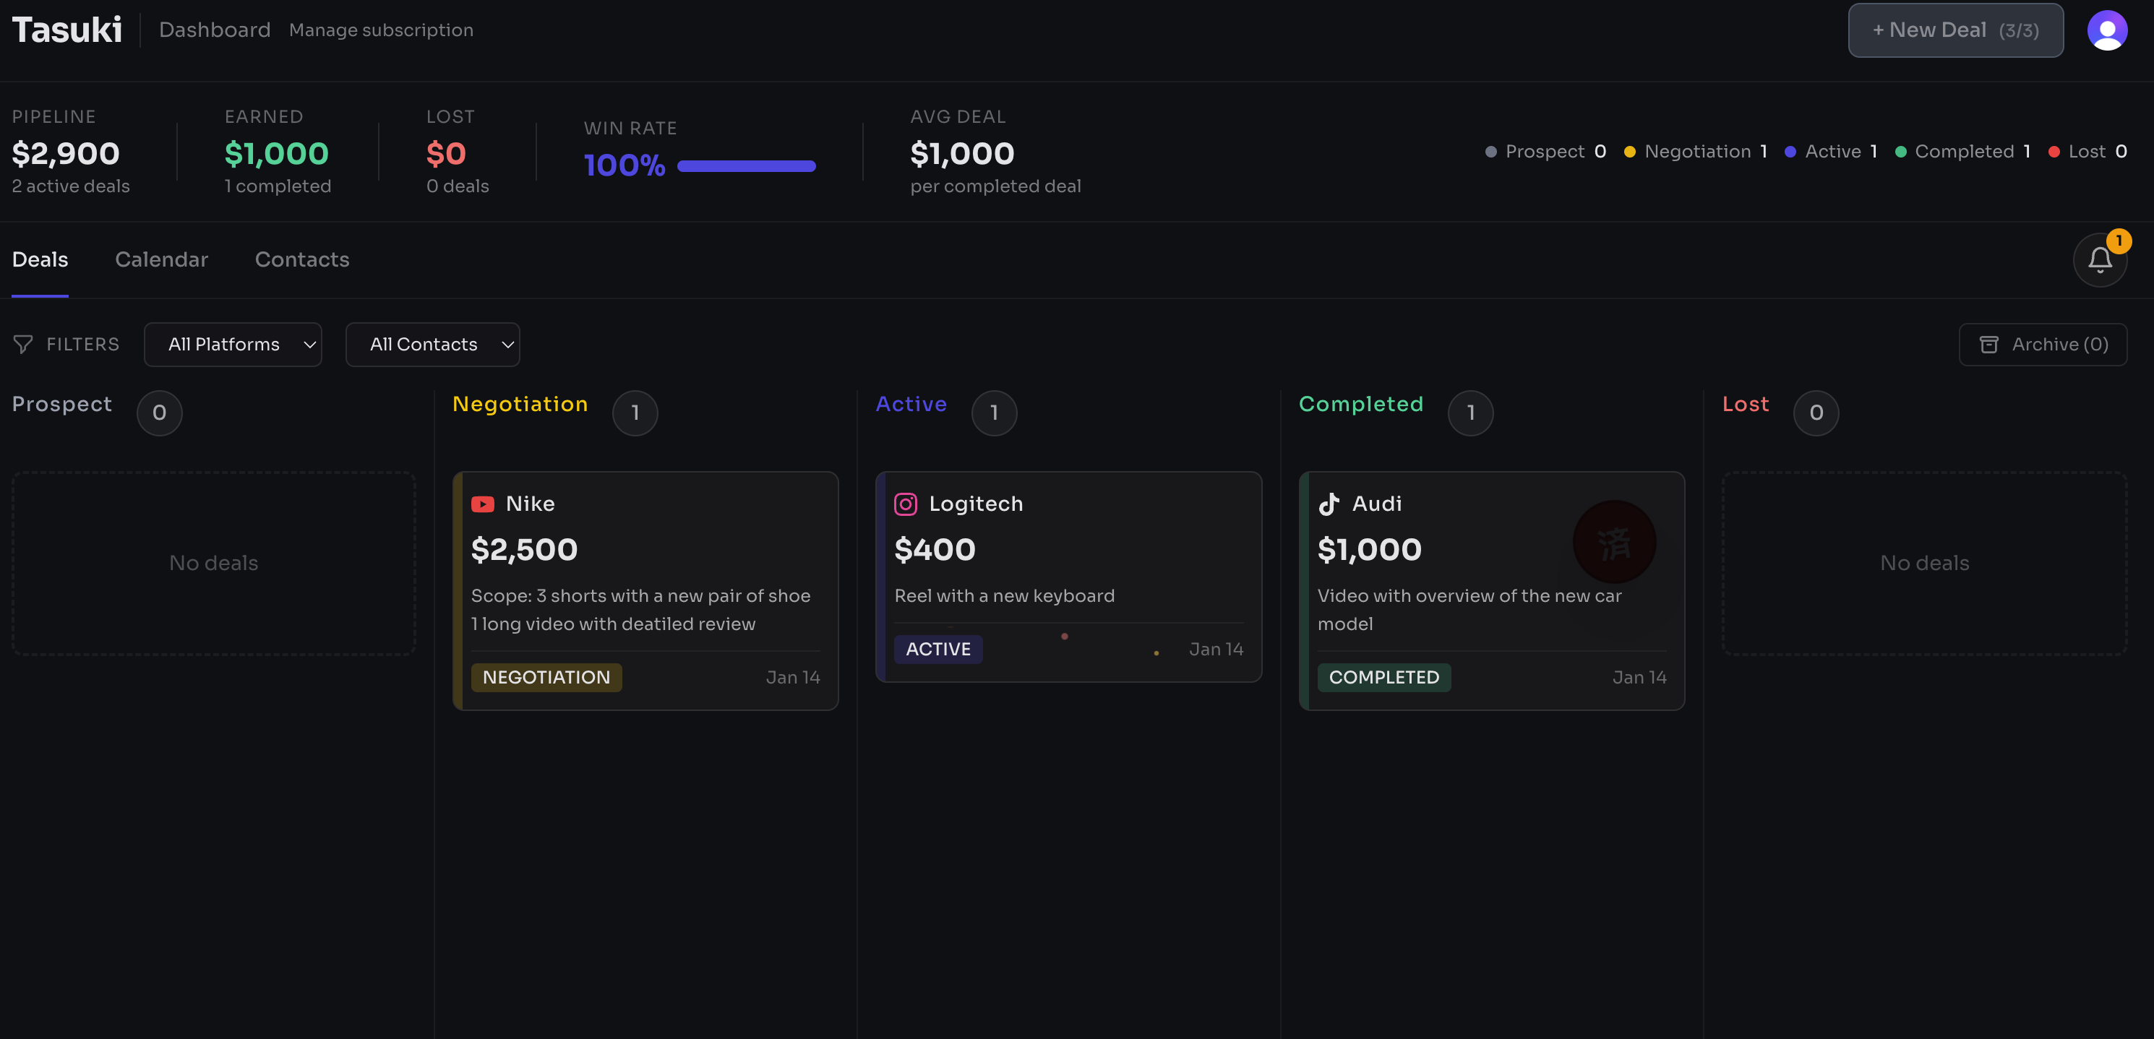The image size is (2154, 1039).
Task: Toggle the Negotiation legend dot in the header
Action: (x=1630, y=151)
